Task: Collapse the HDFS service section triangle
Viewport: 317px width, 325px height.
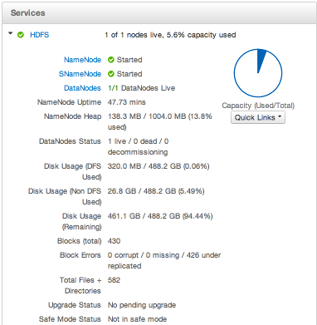Action: 11,33
